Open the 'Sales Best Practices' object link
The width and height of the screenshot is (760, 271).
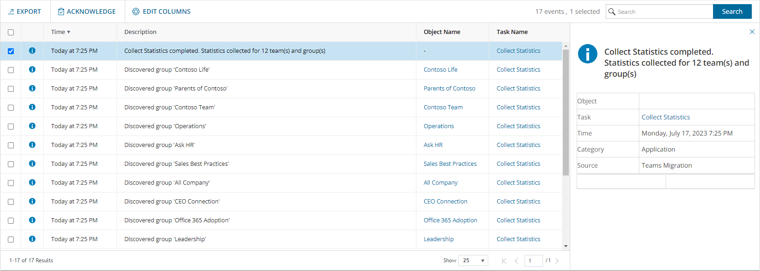pos(450,164)
